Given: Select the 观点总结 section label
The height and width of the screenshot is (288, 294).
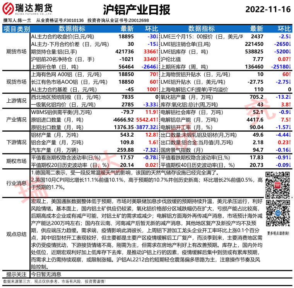Looking at the screenshot, I should pyautogui.click(x=16, y=234).
